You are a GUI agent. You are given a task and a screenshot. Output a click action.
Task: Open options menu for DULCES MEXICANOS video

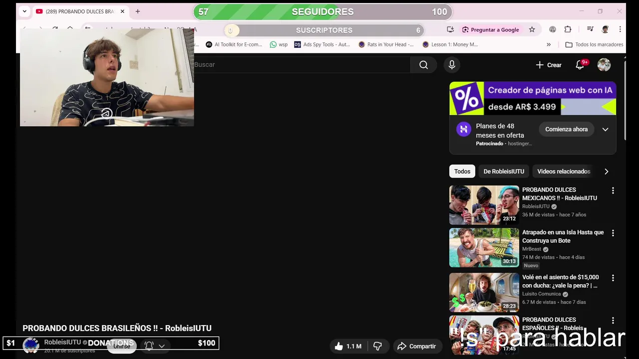pyautogui.click(x=613, y=190)
